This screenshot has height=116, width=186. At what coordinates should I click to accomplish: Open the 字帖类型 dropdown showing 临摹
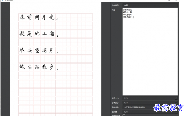pyautogui.click(x=150, y=5)
